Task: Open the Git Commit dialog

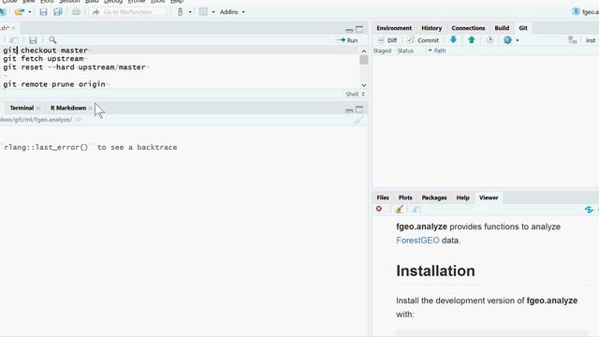Action: click(x=422, y=40)
